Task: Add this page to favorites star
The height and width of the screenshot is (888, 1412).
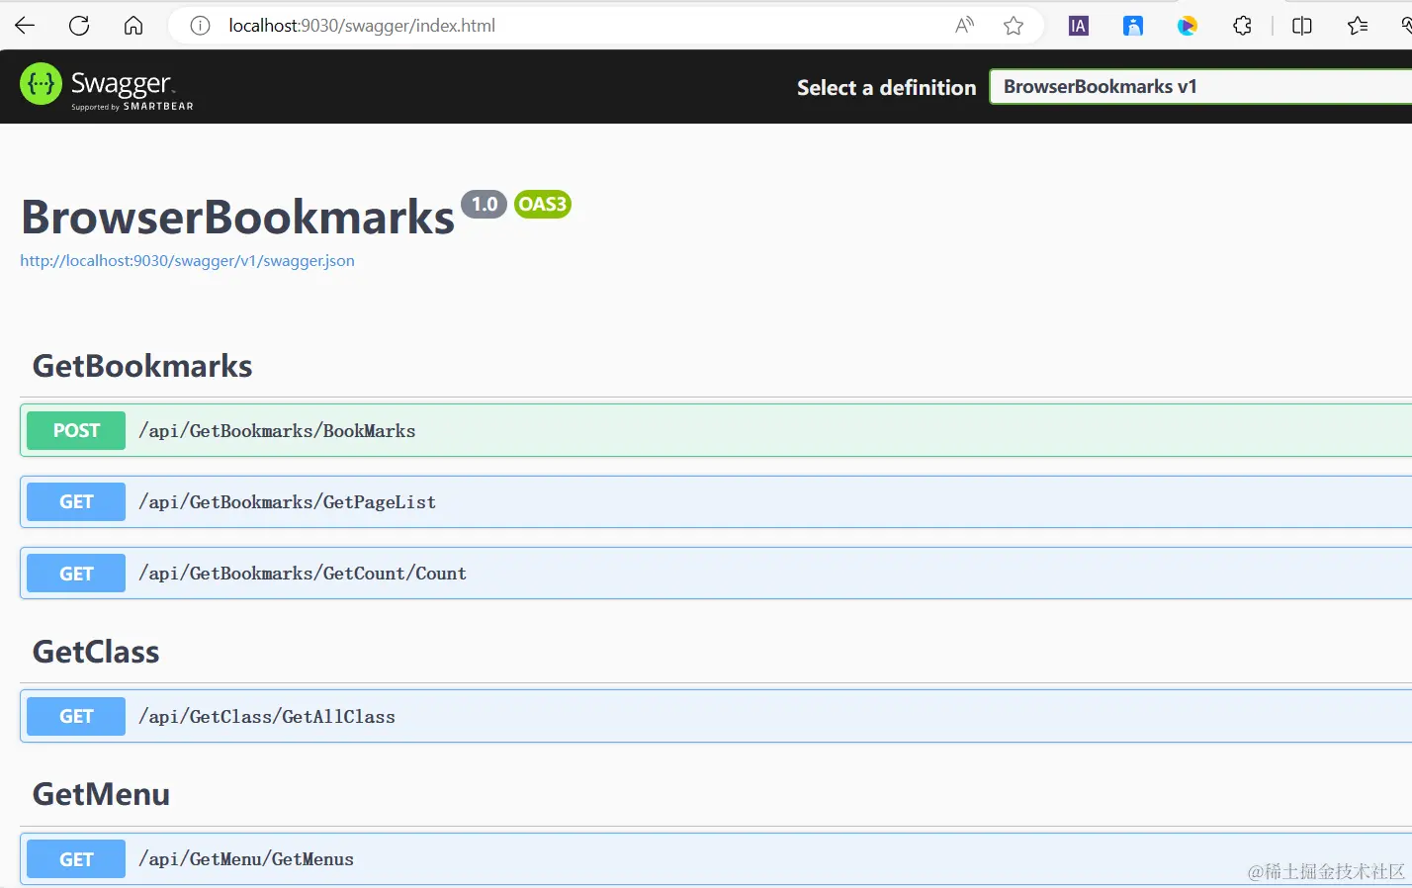Action: [1014, 26]
